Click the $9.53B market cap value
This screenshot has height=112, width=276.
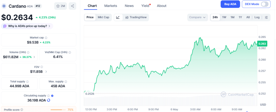click(x=33, y=42)
